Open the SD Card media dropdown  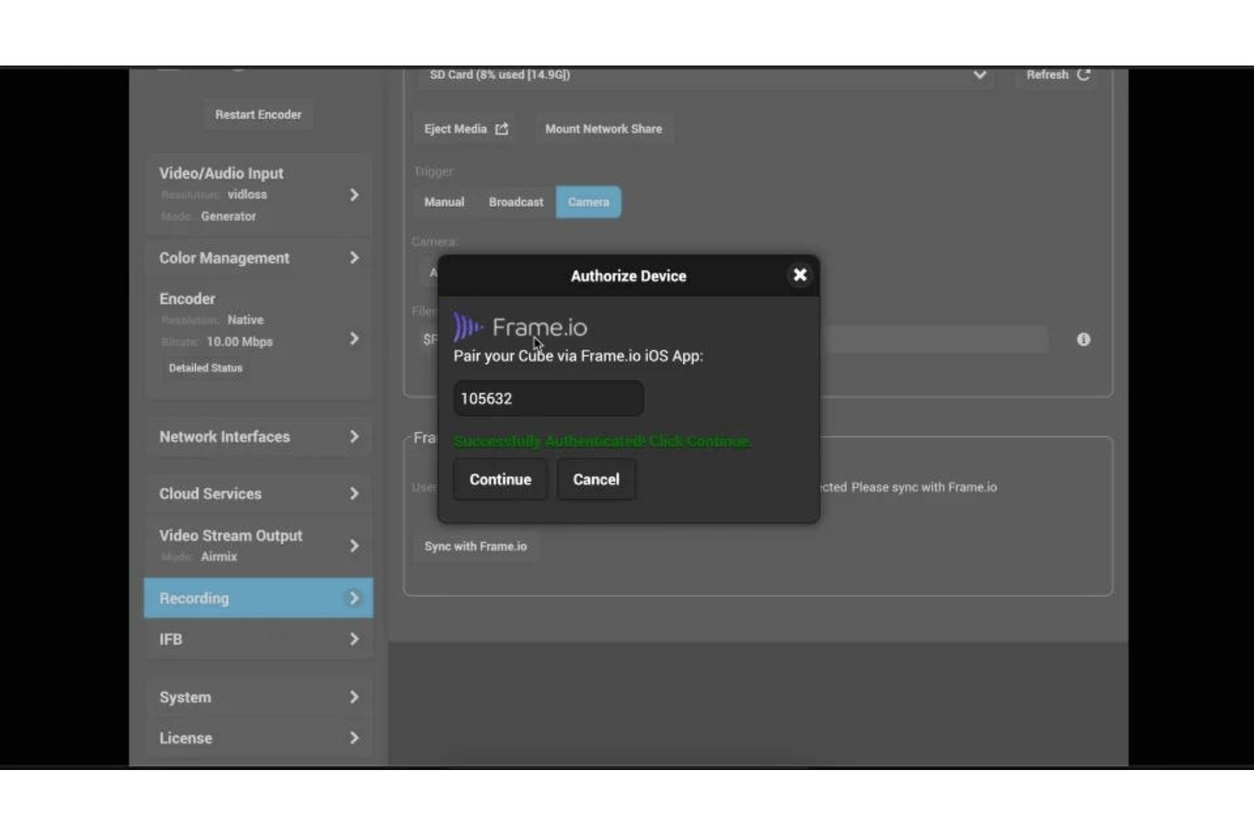[707, 75]
